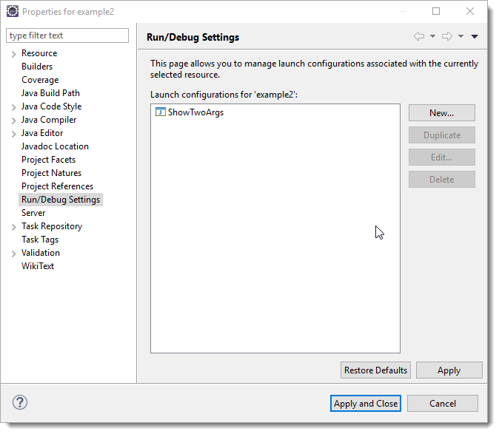The height and width of the screenshot is (434, 499).
Task: Open the Java Build Path page
Action: pos(50,93)
